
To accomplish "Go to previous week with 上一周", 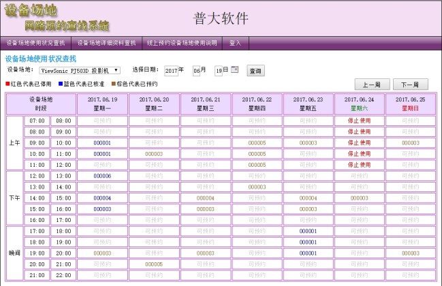I will point(372,84).
